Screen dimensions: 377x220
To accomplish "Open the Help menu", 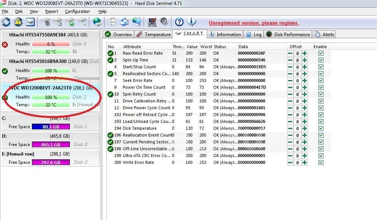I will pyautogui.click(x=103, y=11).
